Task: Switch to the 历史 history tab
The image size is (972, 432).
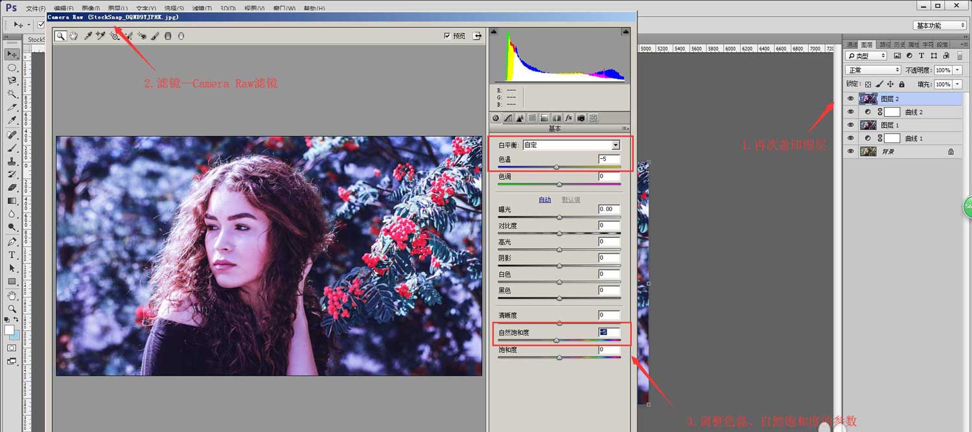Action: pos(899,45)
